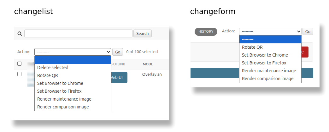This screenshot has height=132, width=329.
Task: Sort by the MODE column header
Action: pyautogui.click(x=148, y=64)
